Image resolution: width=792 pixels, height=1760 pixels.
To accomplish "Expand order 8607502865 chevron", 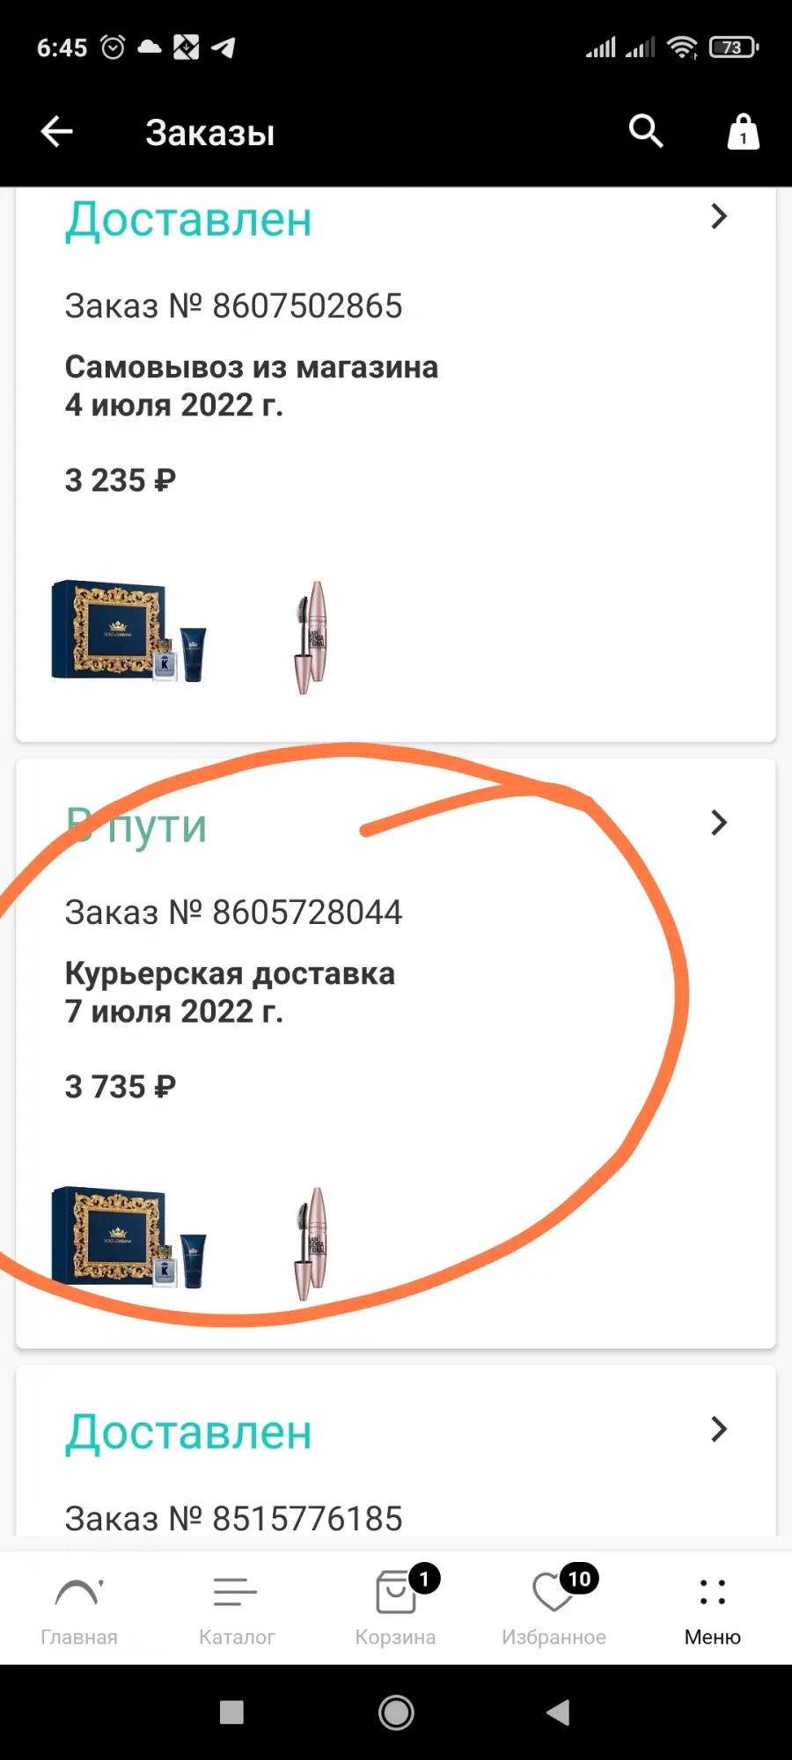I will (x=719, y=216).
